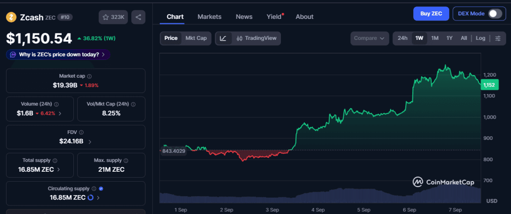Click the $24.16B FDV value

click(71, 141)
